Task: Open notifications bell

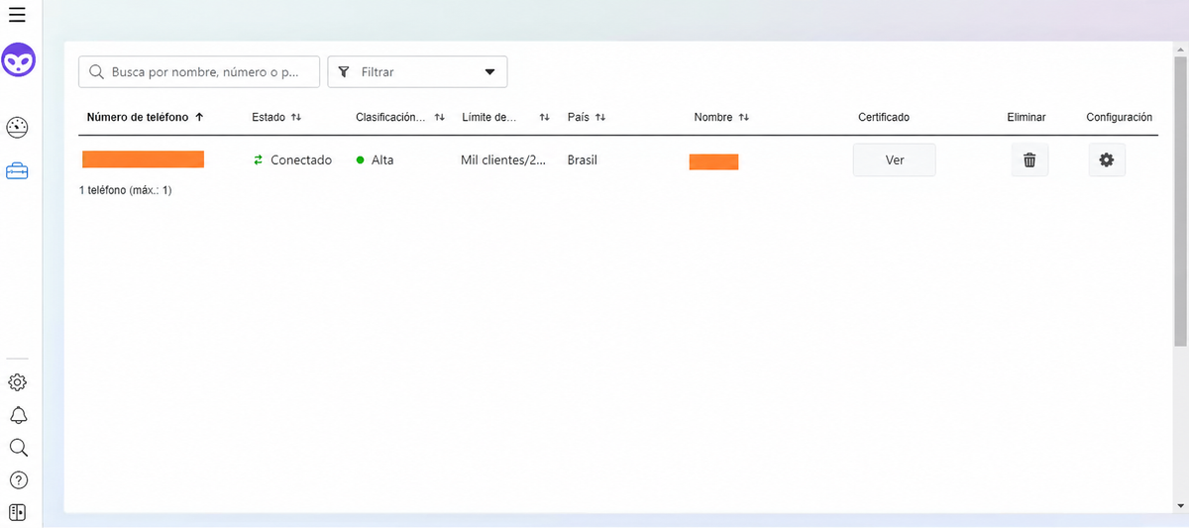Action: (x=18, y=415)
